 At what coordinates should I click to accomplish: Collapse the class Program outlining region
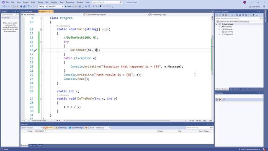[41, 18]
